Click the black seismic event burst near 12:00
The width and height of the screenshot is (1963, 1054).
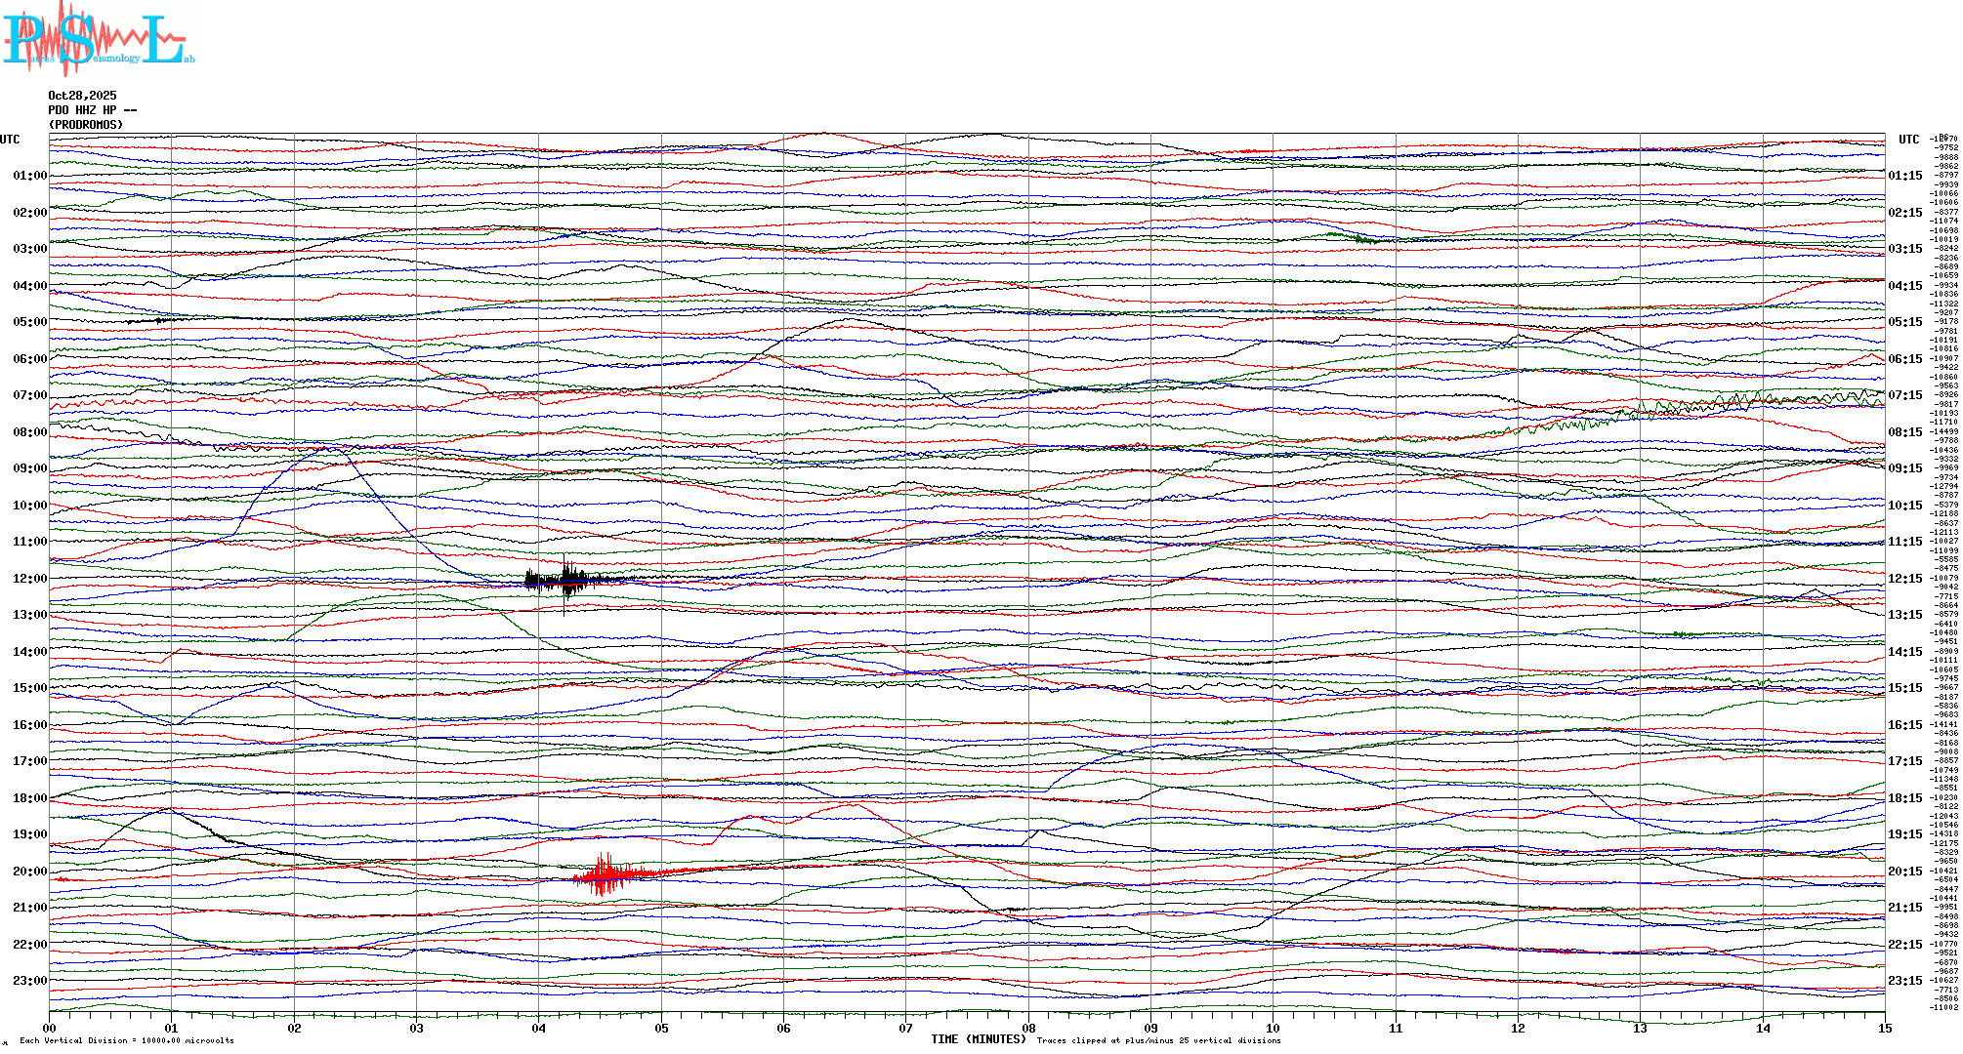565,581
